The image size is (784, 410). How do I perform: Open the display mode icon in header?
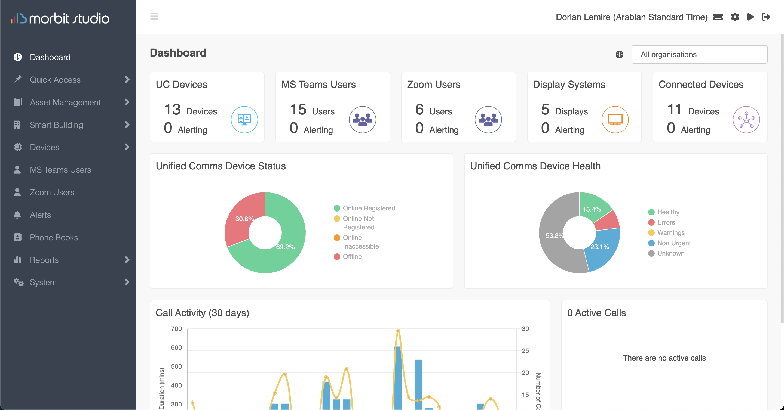718,17
